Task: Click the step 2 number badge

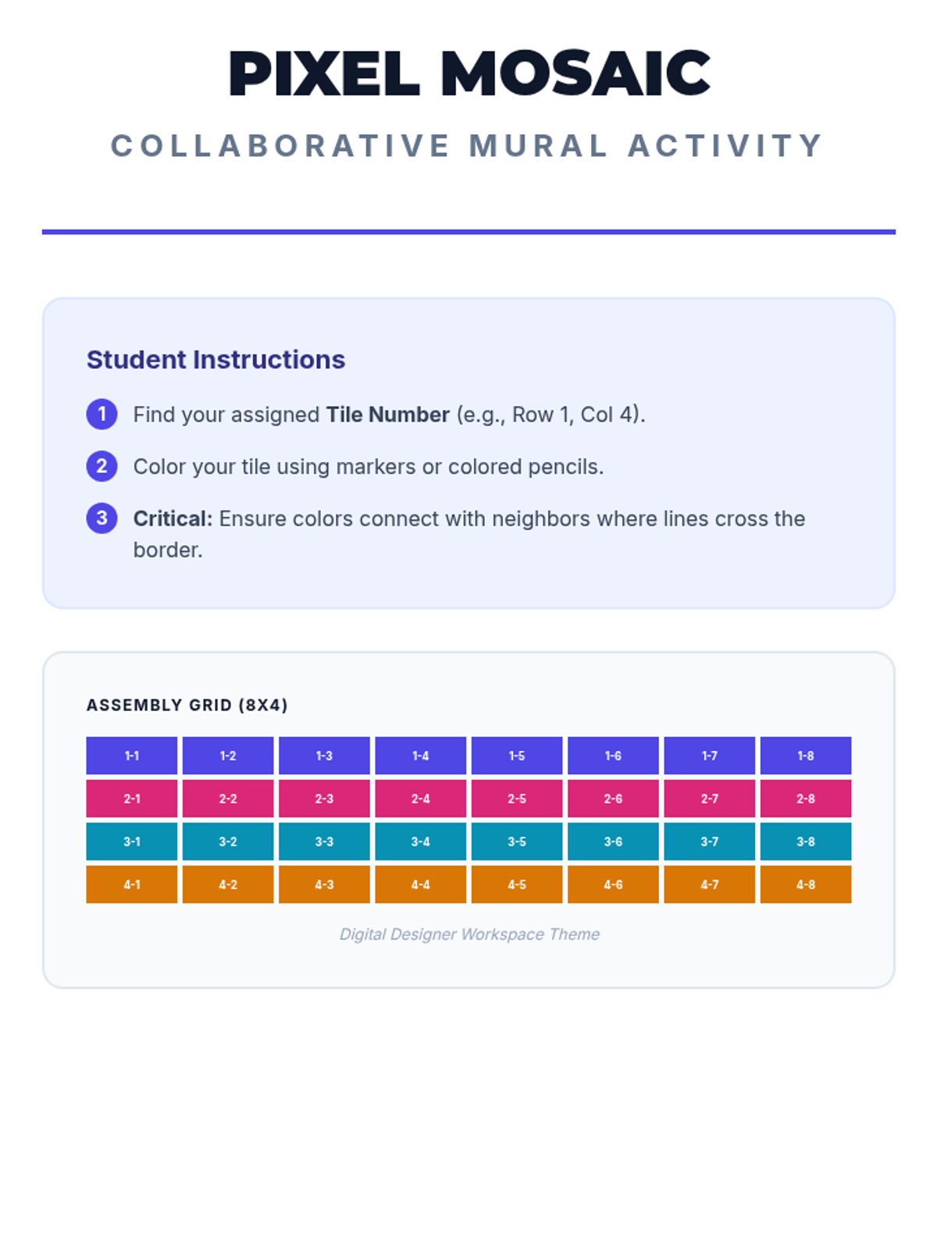Action: [x=102, y=466]
